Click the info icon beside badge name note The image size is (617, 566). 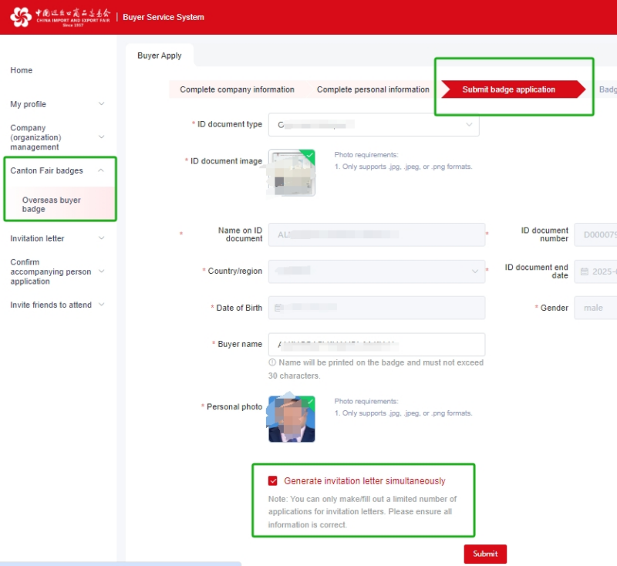(272, 362)
